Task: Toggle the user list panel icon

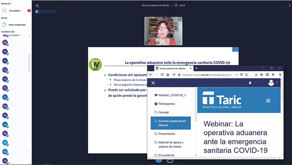Action: (x=37, y=6)
